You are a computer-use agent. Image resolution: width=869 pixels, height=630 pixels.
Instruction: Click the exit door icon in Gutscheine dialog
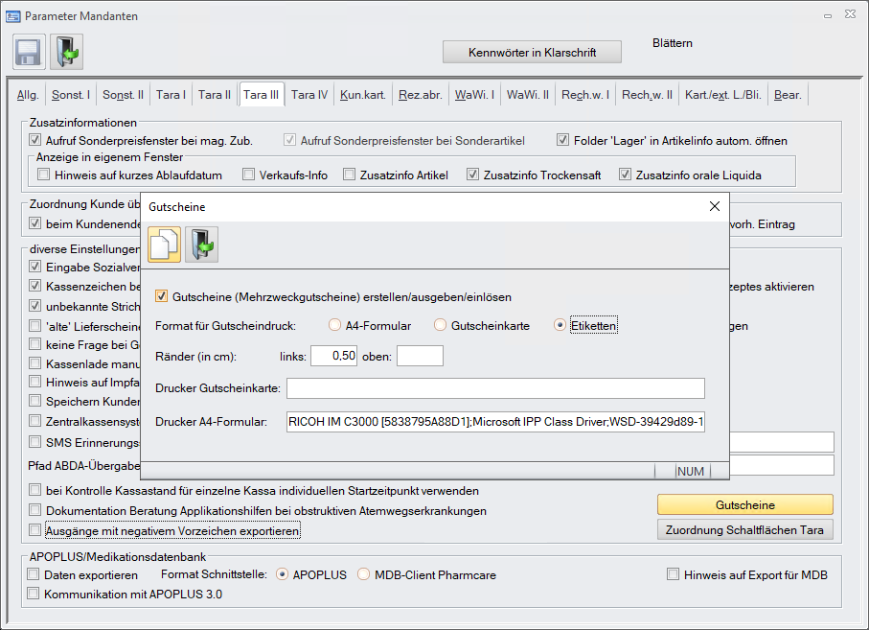[x=201, y=245]
